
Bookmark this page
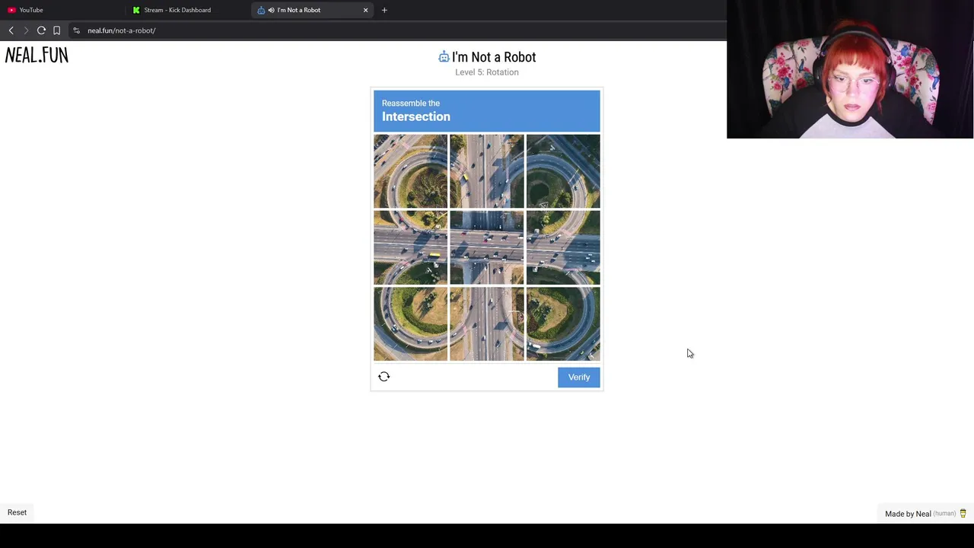[56, 30]
